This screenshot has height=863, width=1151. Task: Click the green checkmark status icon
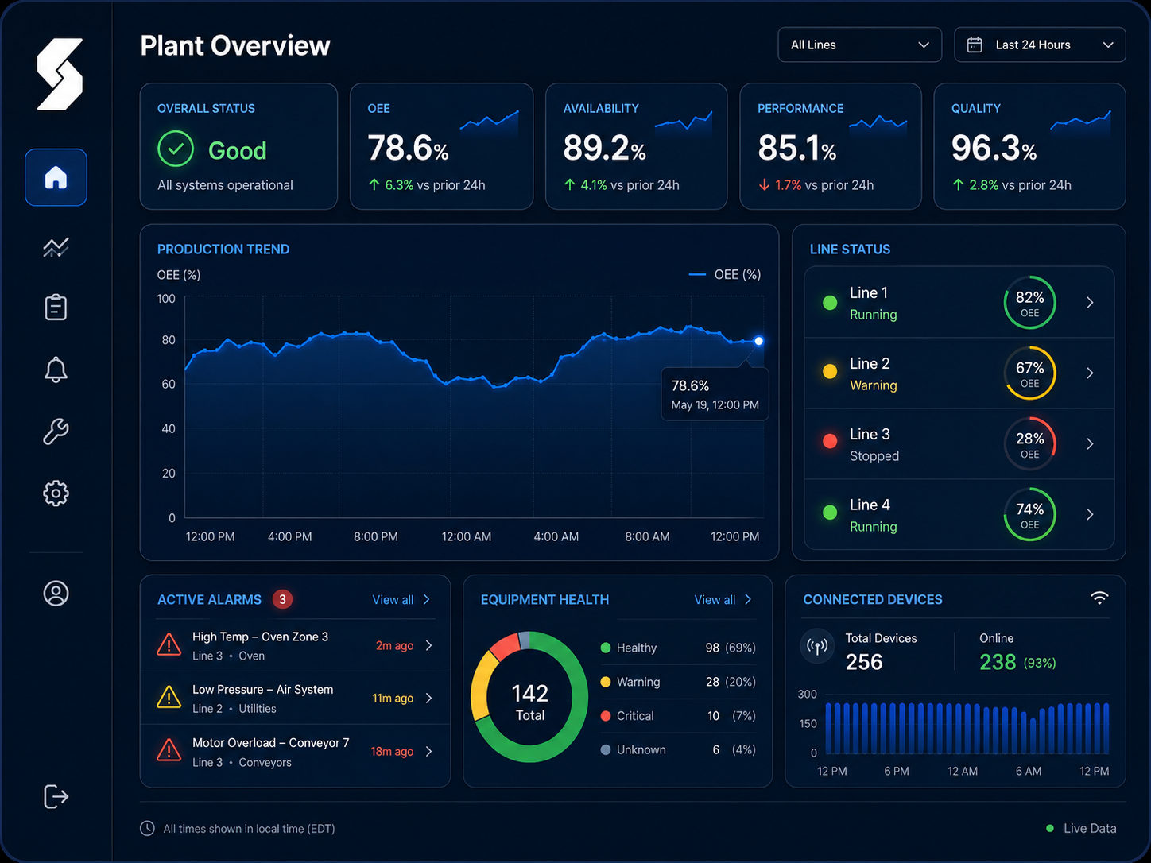point(176,149)
